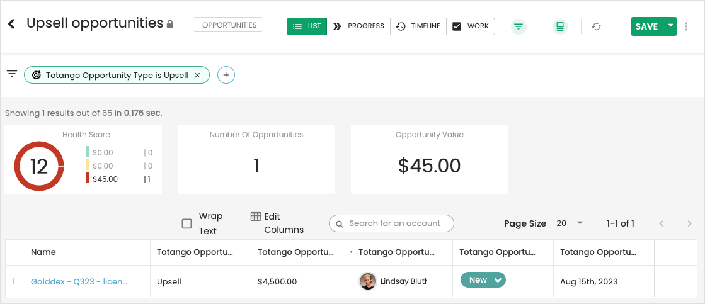Click the red health legend swatch
This screenshot has width=705, height=304.
coord(87,178)
